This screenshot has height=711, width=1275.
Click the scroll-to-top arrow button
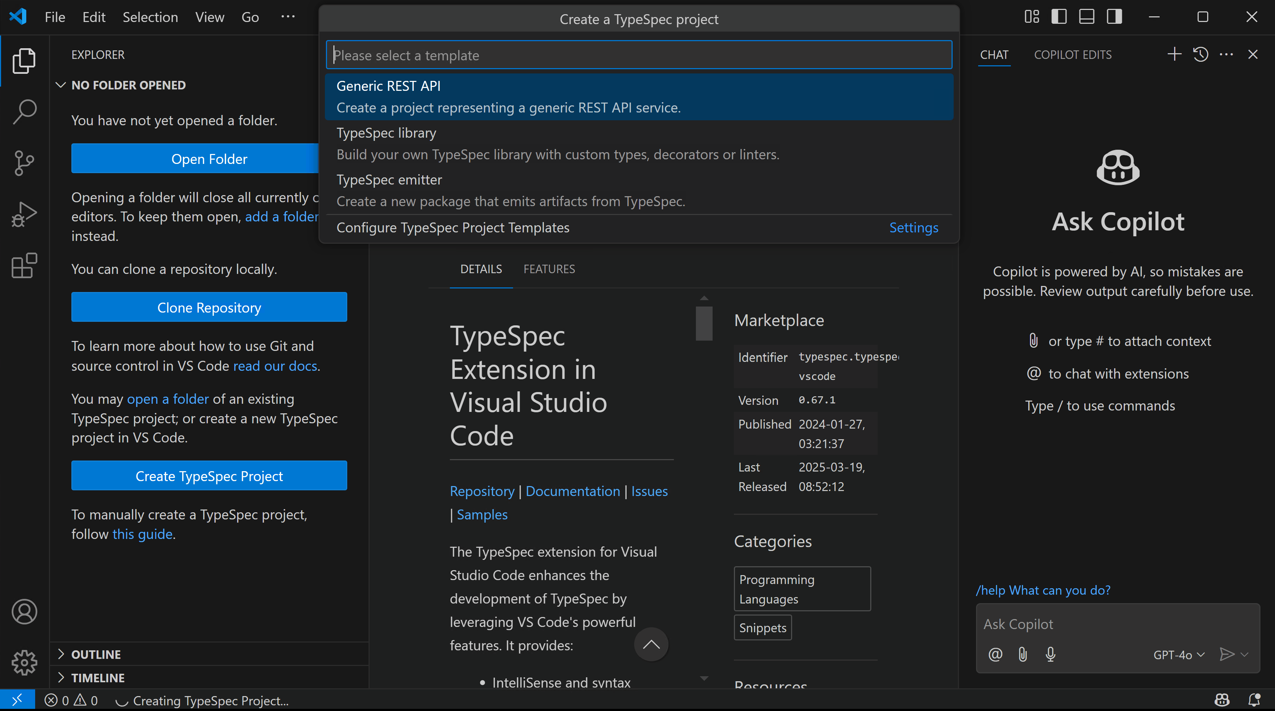coord(651,644)
